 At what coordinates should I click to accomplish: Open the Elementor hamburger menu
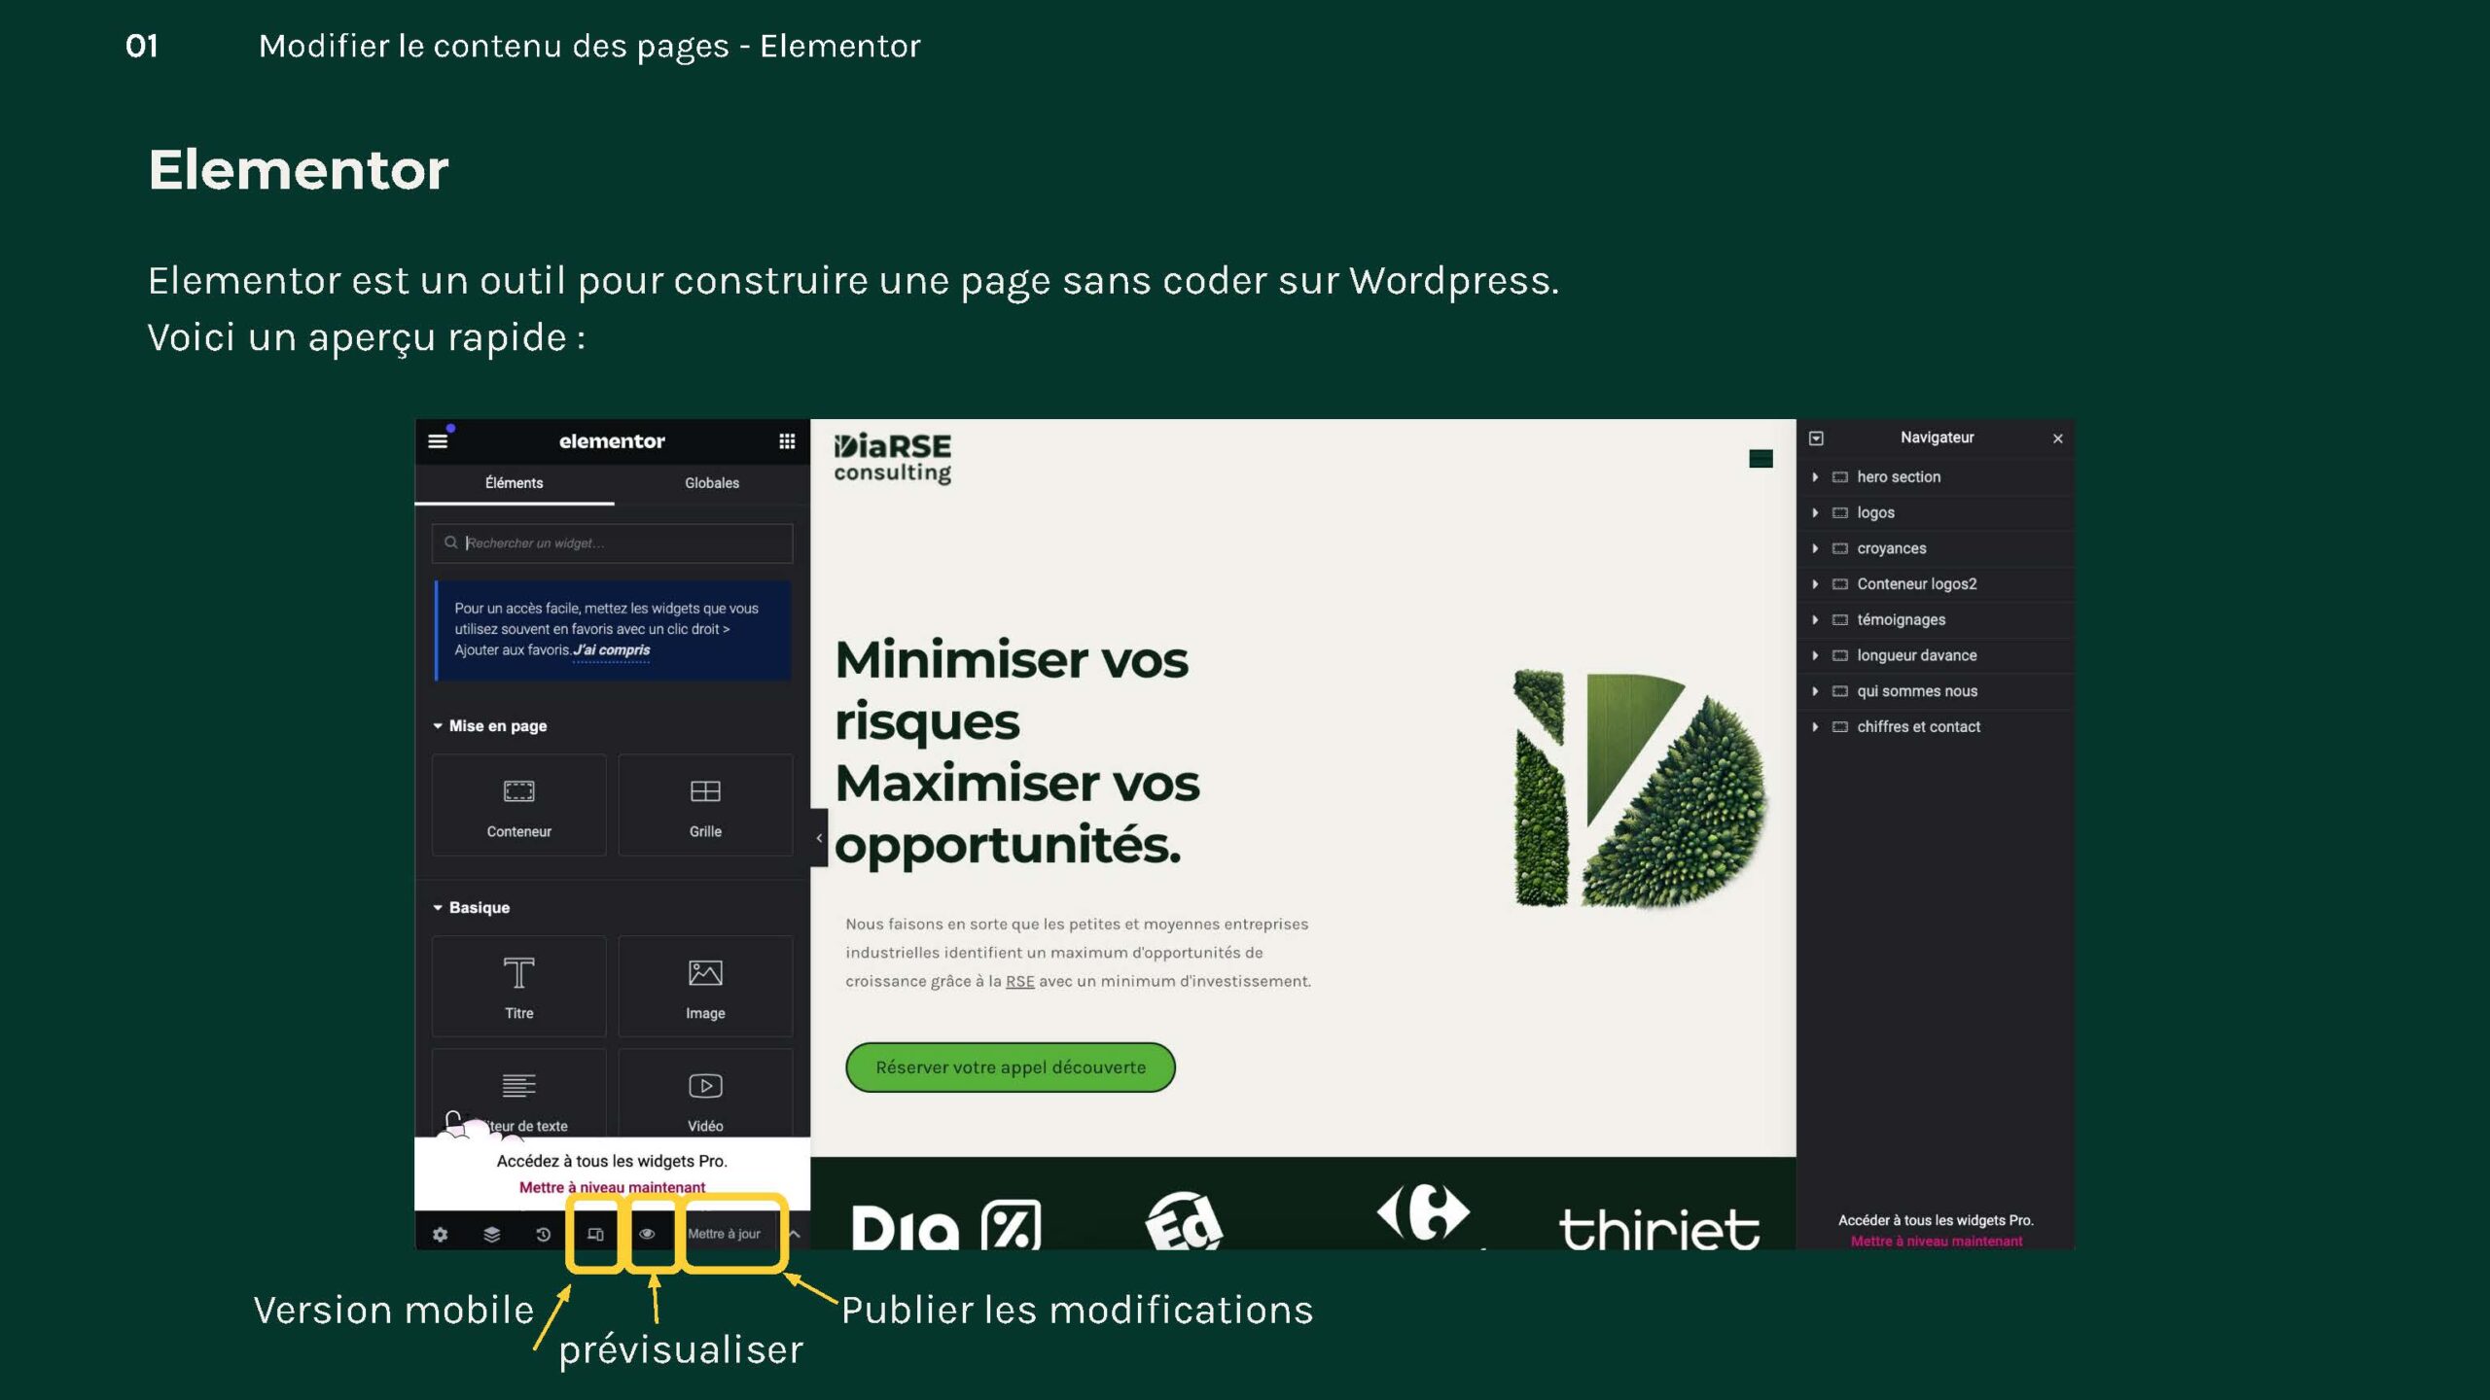(438, 441)
